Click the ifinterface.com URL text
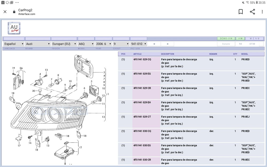Screen dimensions: 267x167 [x=27, y=14]
